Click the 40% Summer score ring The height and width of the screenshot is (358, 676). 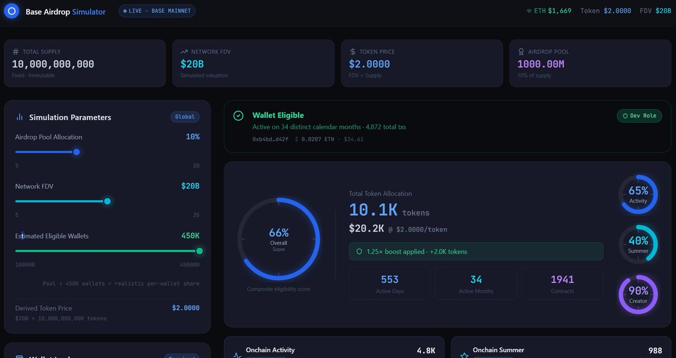638,244
